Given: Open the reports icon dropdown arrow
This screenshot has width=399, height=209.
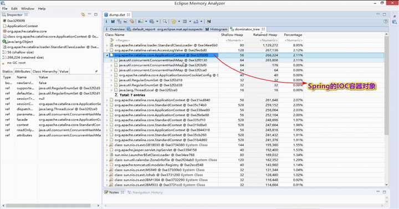Looking at the screenshot, I should pos(146,22).
